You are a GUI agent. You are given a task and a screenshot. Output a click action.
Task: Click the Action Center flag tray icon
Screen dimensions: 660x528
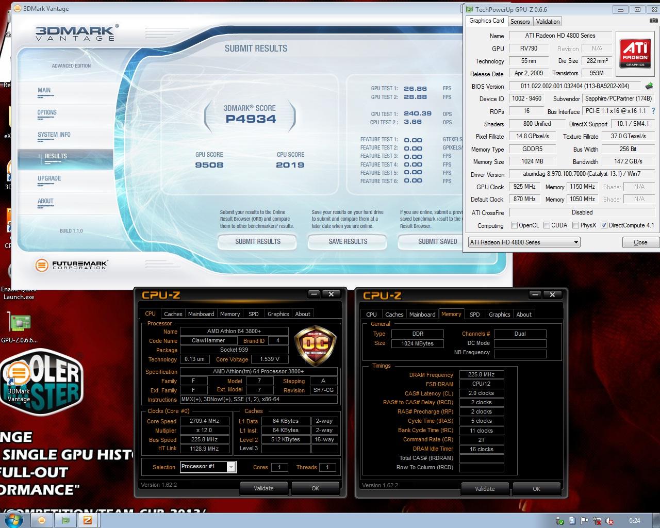click(585, 521)
